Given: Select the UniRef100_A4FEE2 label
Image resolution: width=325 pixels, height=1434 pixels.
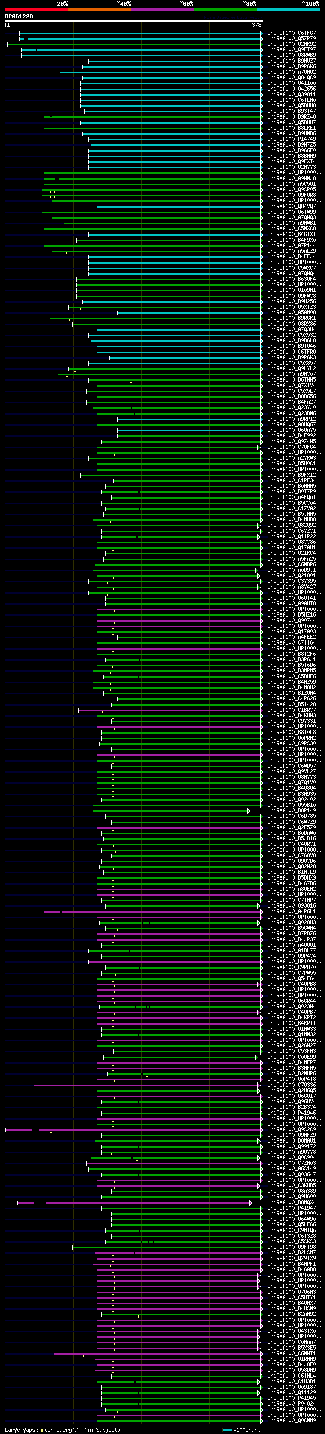Looking at the screenshot, I should pos(291,637).
